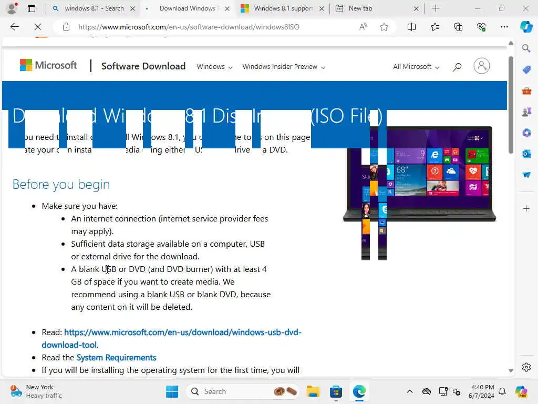
Task: Add this page to favorites star
Action: [x=384, y=27]
